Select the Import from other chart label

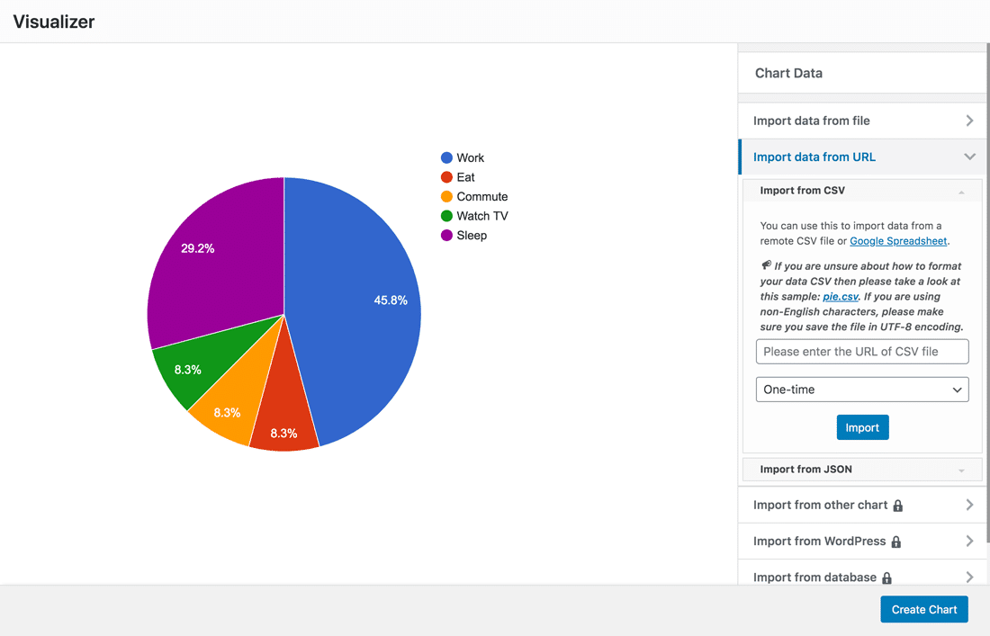[x=820, y=505]
